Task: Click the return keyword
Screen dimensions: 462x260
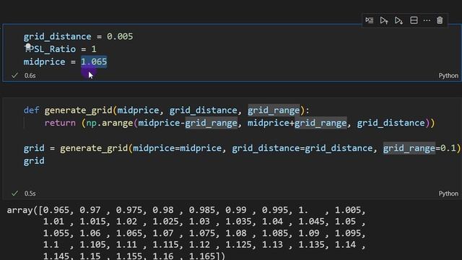Action: click(60, 123)
